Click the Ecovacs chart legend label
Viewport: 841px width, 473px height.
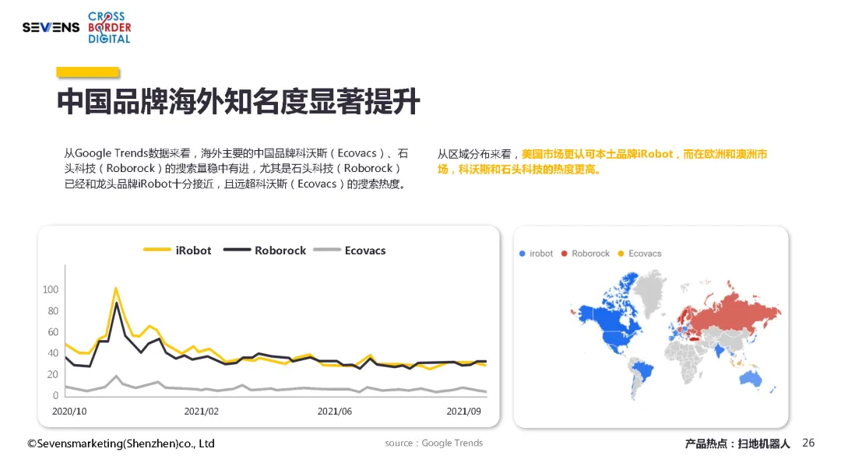(365, 251)
